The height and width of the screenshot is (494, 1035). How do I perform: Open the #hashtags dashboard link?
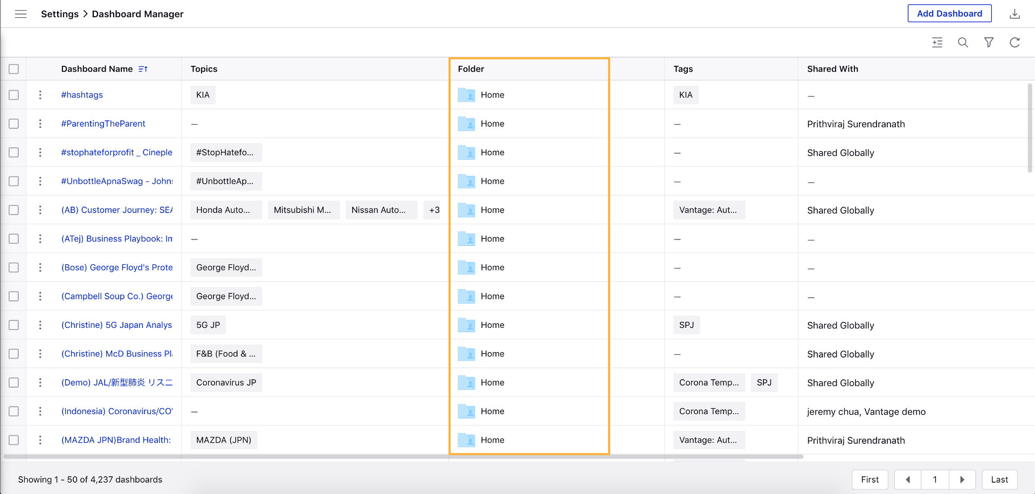(82, 95)
